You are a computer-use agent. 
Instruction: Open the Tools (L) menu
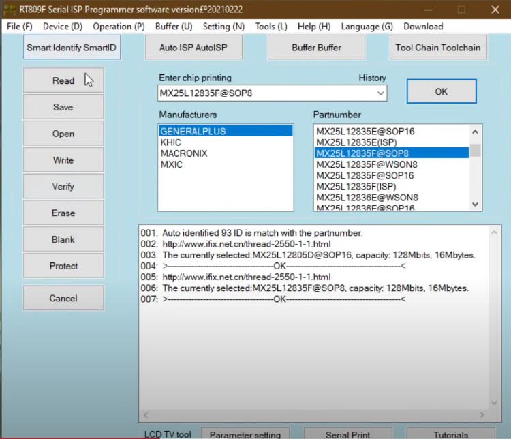pyautogui.click(x=271, y=27)
